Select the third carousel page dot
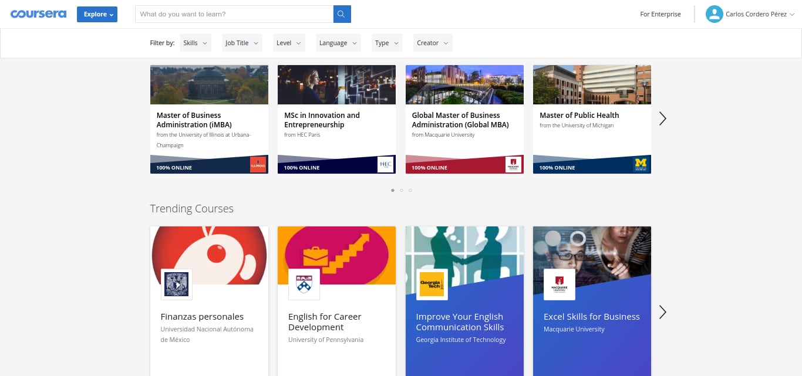The width and height of the screenshot is (802, 376). coord(410,190)
